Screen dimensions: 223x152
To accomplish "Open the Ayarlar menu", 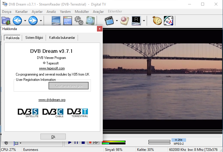I will pos(37,12).
